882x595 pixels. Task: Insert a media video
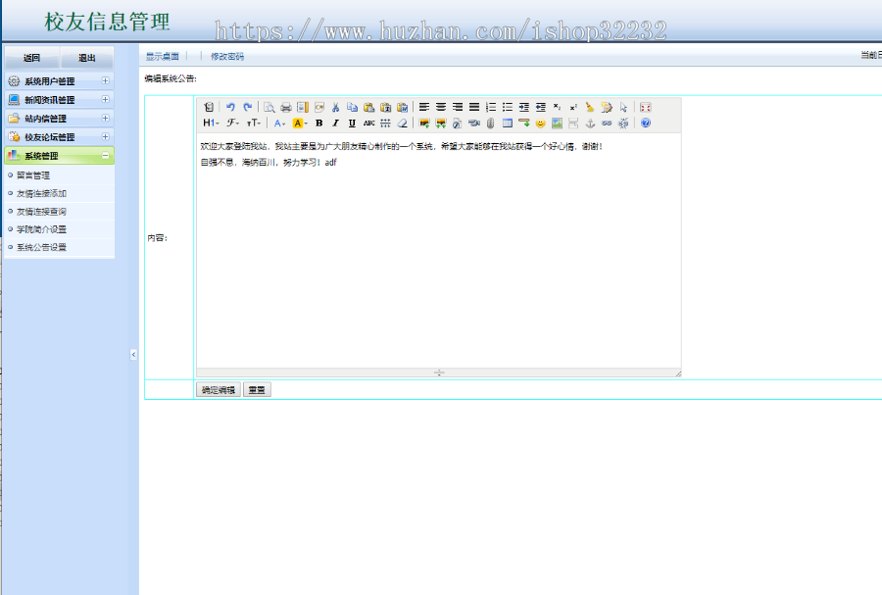(474, 124)
